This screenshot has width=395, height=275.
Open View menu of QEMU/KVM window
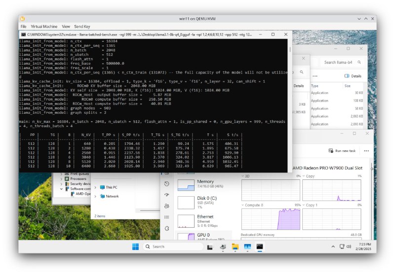click(66, 27)
